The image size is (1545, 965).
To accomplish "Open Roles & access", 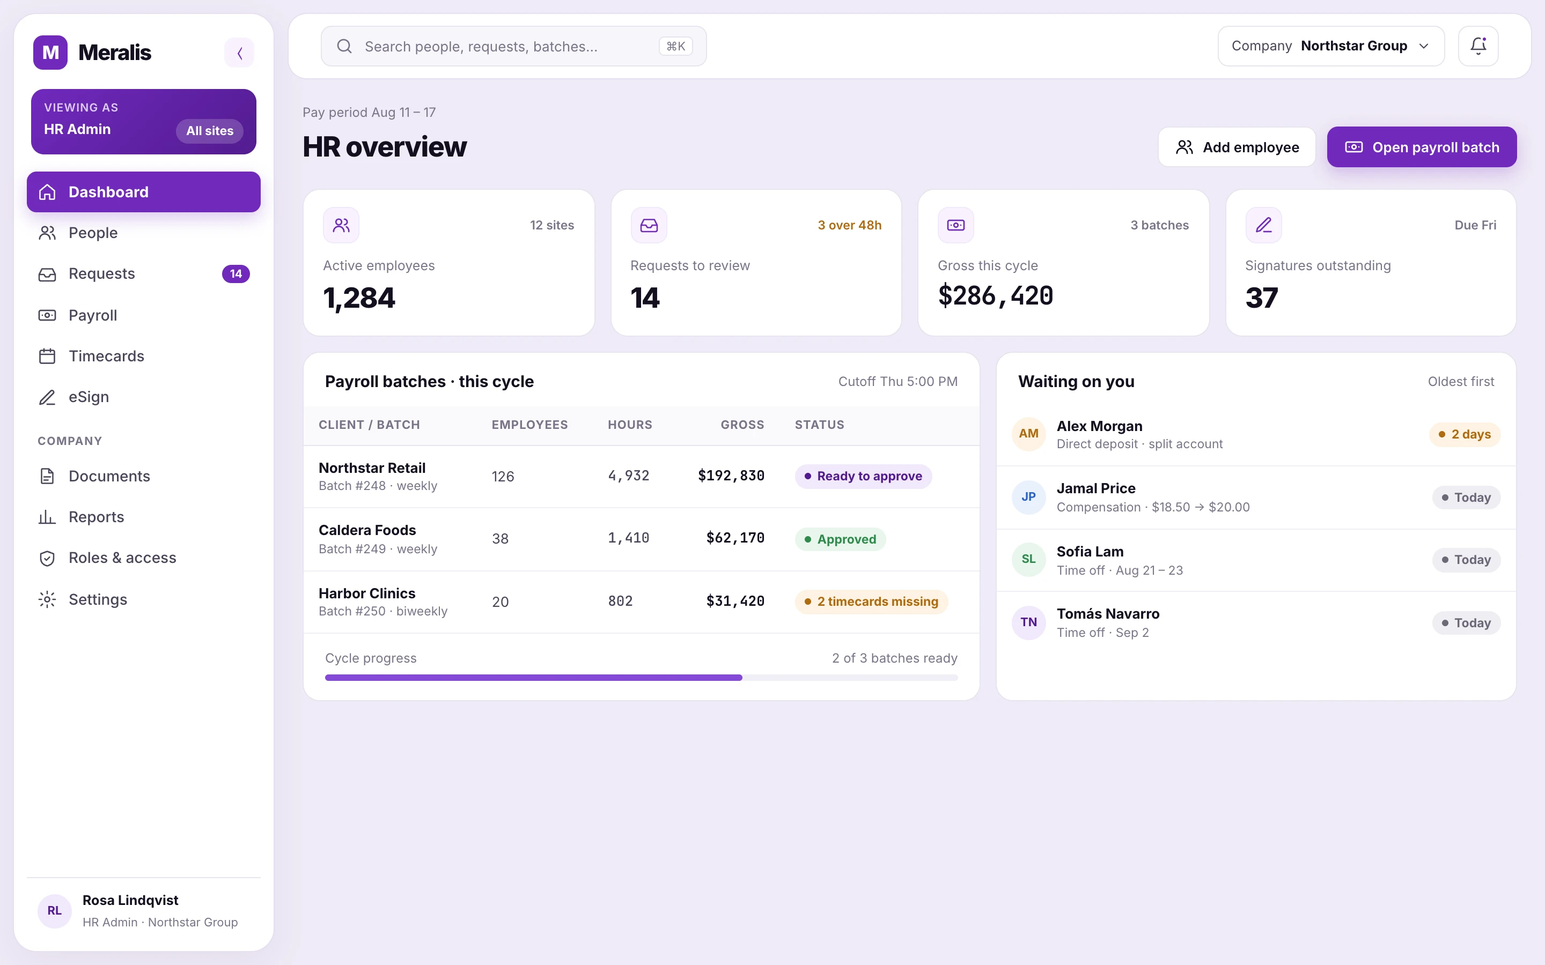I will pos(144,558).
